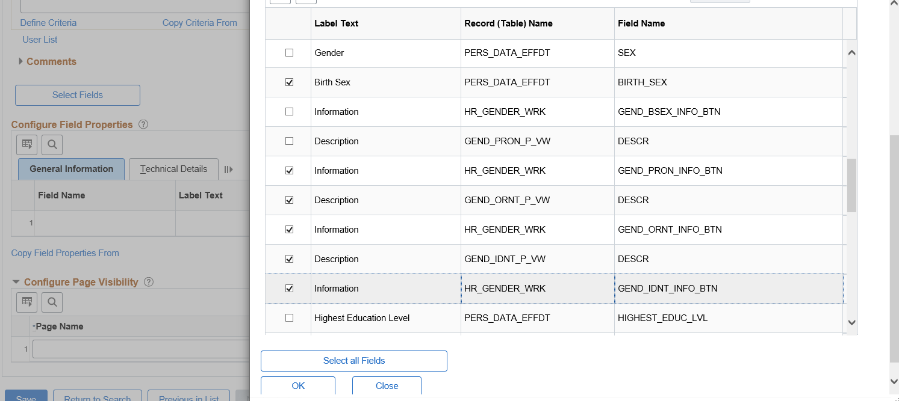The height and width of the screenshot is (401, 899).
Task: Open help for Configure Page Visibility
Action: pos(149,282)
